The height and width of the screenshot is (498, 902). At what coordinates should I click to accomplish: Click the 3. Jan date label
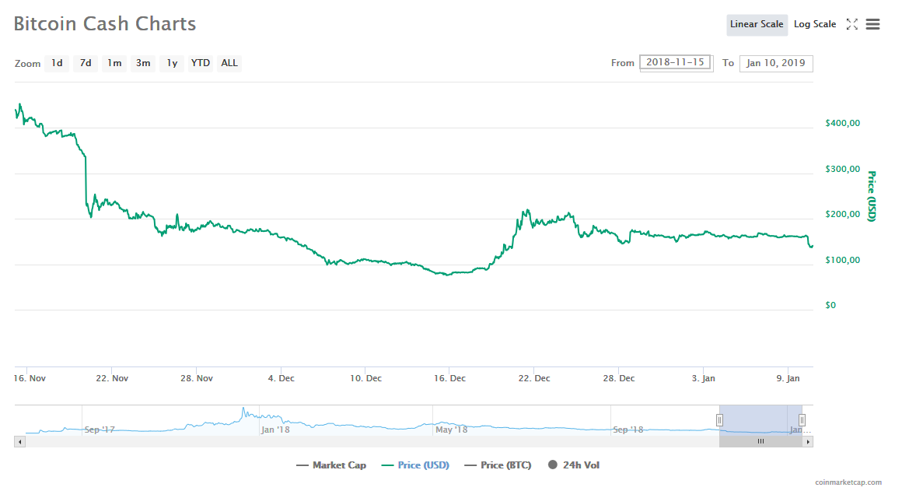click(704, 378)
